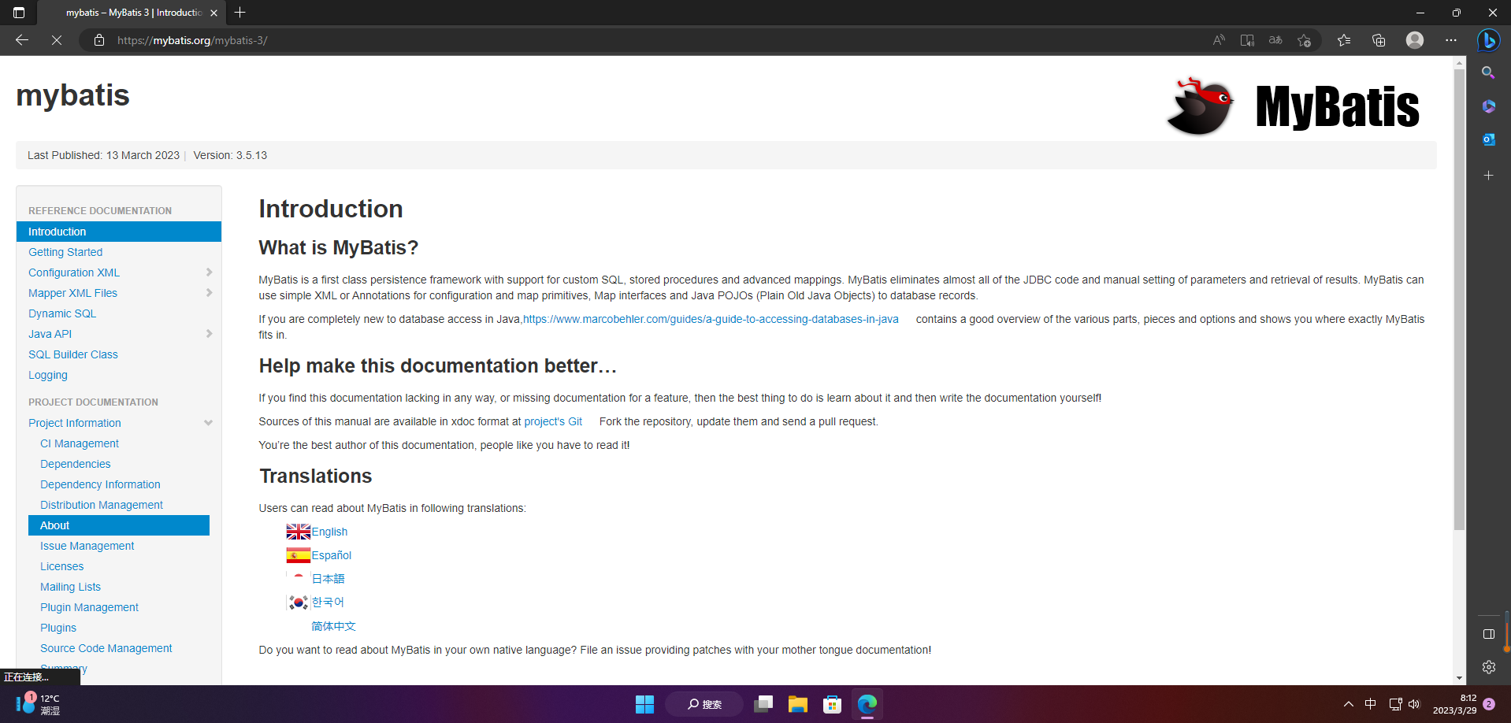Launch the Bing chat button
Viewport: 1511px width, 723px height.
(x=1488, y=40)
